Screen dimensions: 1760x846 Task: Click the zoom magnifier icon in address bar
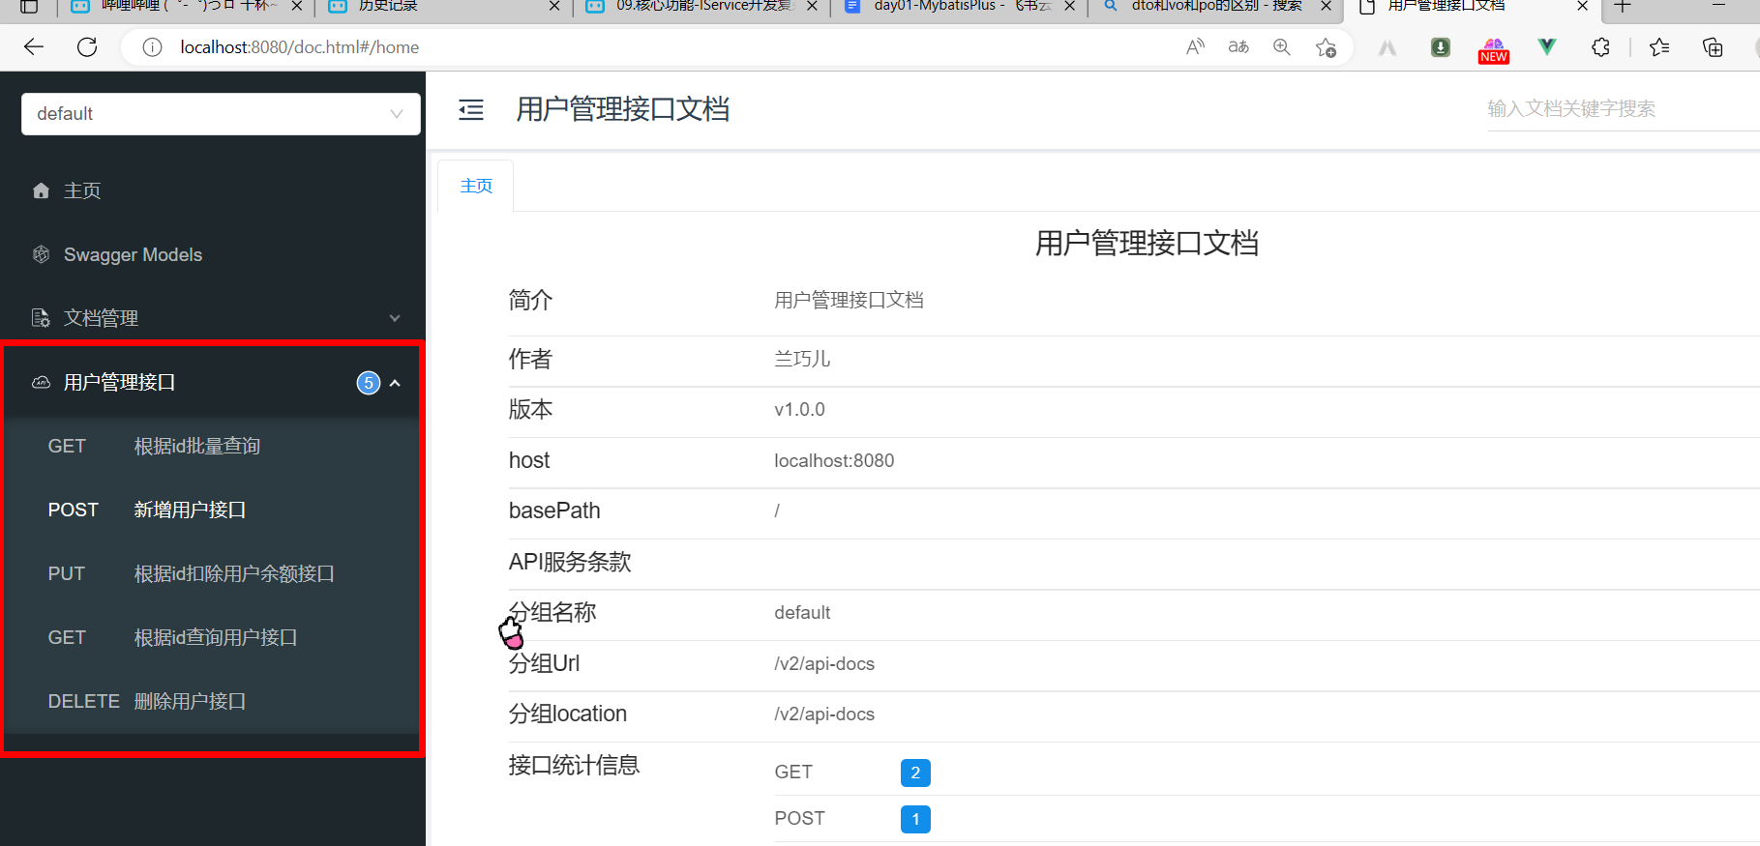(x=1282, y=47)
